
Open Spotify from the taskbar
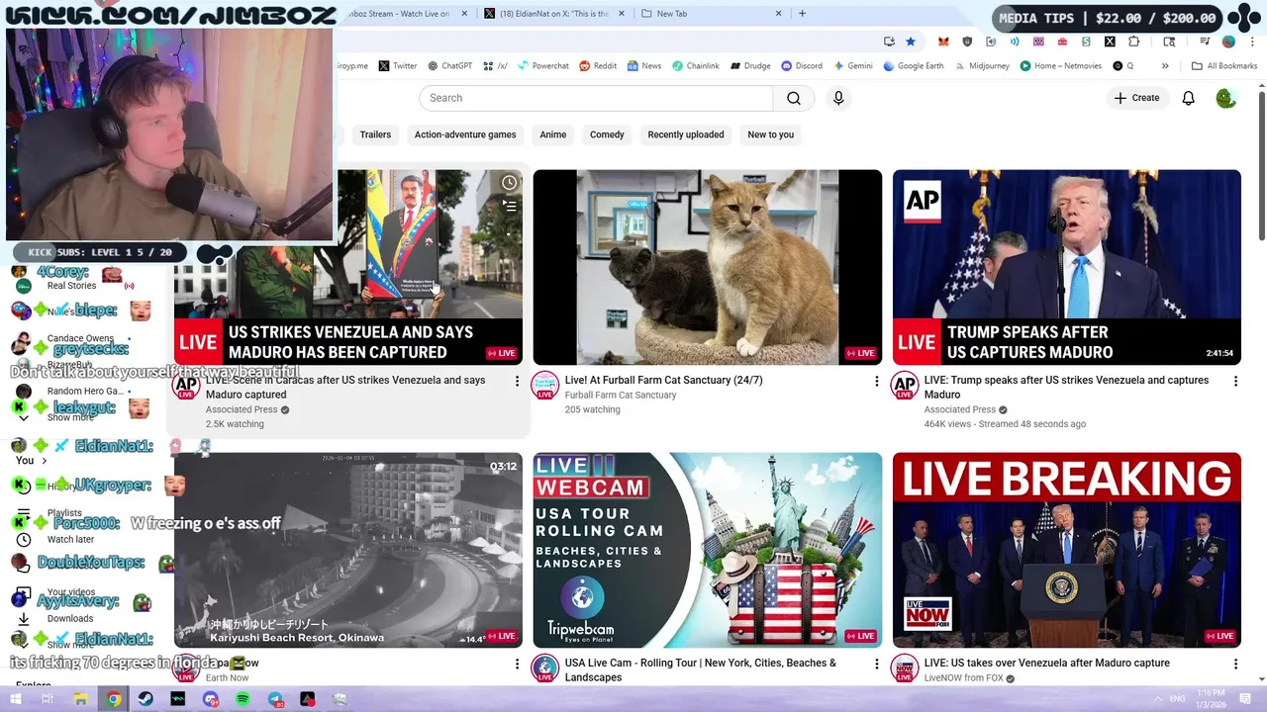244,699
